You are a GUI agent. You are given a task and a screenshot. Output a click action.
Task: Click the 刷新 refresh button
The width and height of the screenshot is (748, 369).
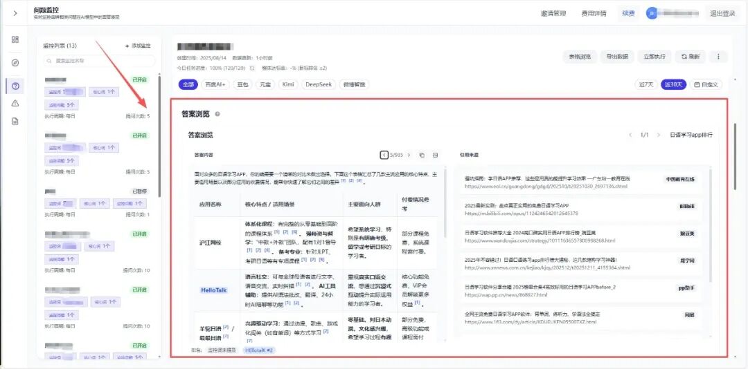pyautogui.click(x=691, y=57)
